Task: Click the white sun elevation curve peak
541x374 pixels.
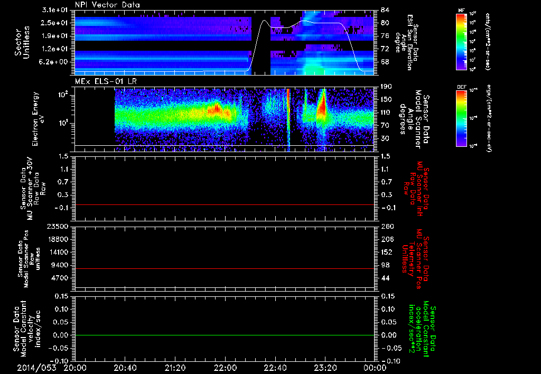Action: point(264,21)
